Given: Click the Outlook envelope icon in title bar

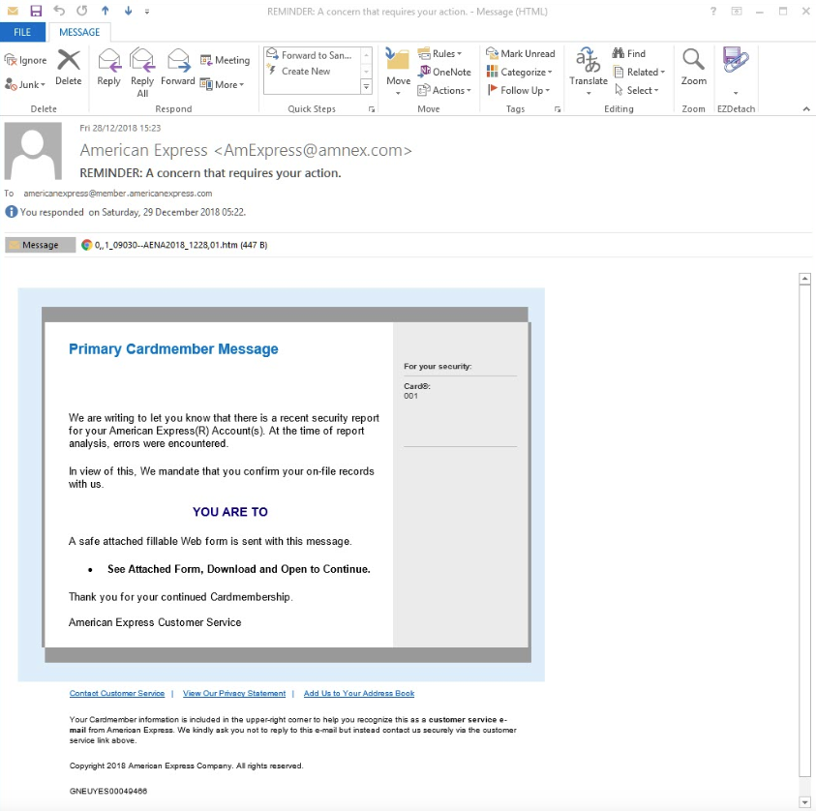Looking at the screenshot, I should point(13,11).
